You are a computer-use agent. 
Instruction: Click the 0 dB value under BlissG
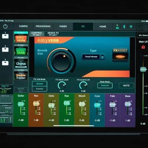tap(82, 120)
